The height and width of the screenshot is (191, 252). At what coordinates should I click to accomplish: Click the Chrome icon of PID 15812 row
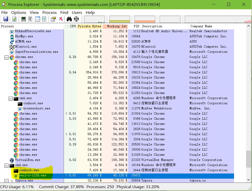(16, 73)
